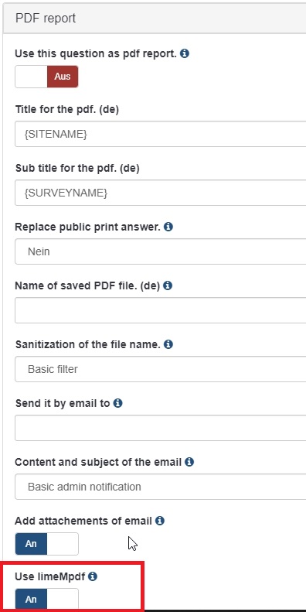The height and width of the screenshot is (612, 306).
Task: Click the 'Title for the pdf' input field
Action: [160, 134]
